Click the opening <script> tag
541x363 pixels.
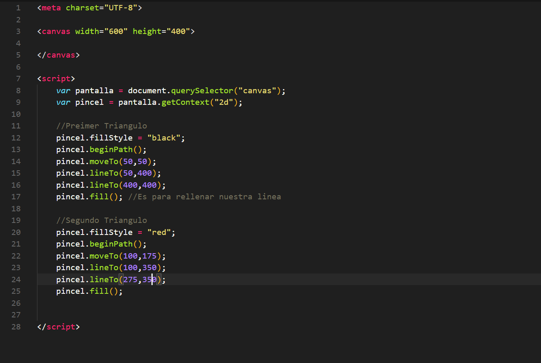(x=56, y=78)
